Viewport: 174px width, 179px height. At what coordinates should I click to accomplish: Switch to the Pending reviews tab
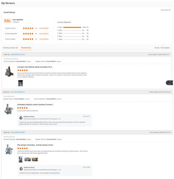(x=10, y=48)
